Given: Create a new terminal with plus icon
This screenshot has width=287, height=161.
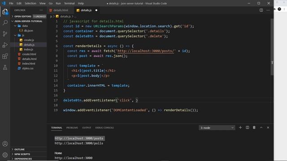Looking at the screenshot, I should [x=240, y=127].
